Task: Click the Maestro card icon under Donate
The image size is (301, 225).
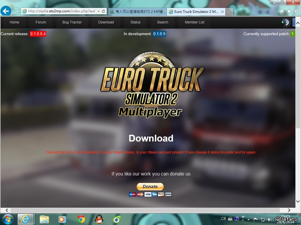Action: pos(133,195)
